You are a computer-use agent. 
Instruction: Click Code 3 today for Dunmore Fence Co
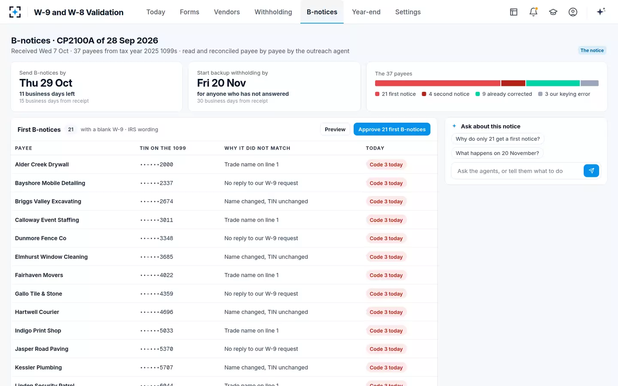386,238
